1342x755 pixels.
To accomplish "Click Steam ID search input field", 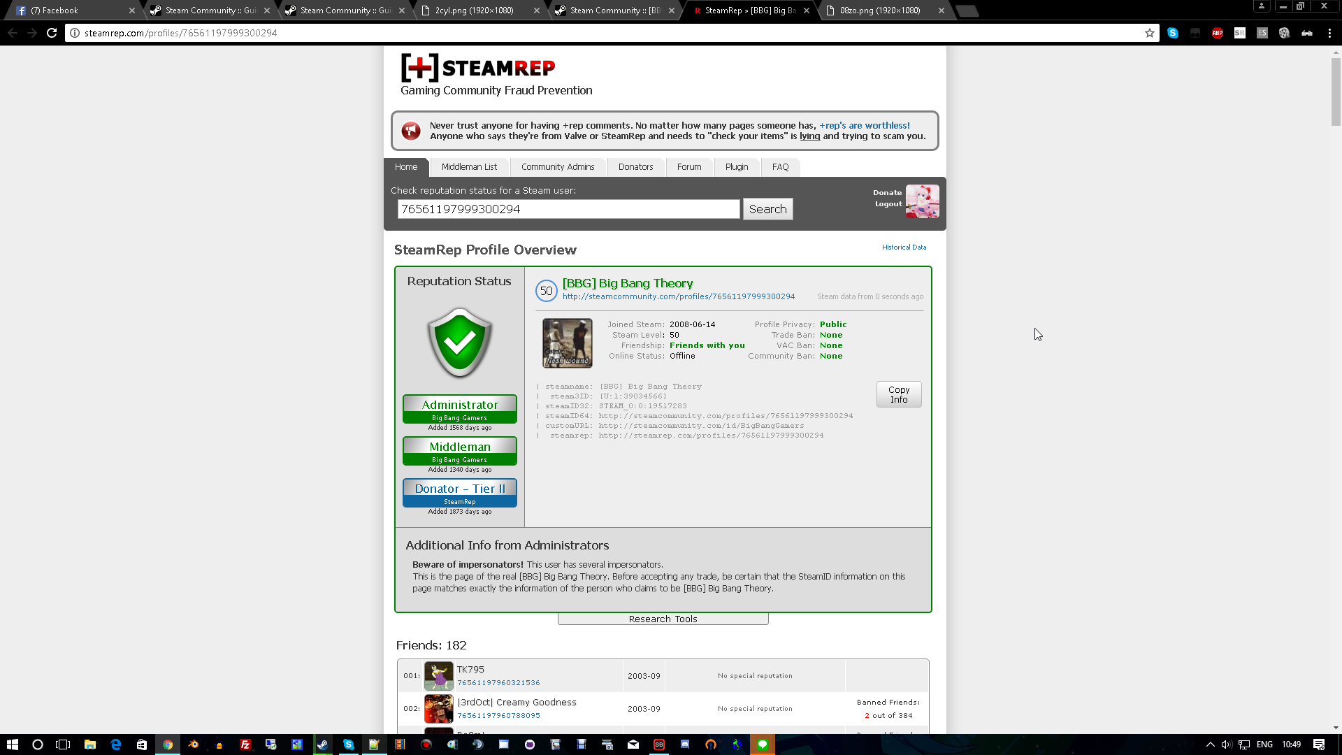I will tap(568, 209).
